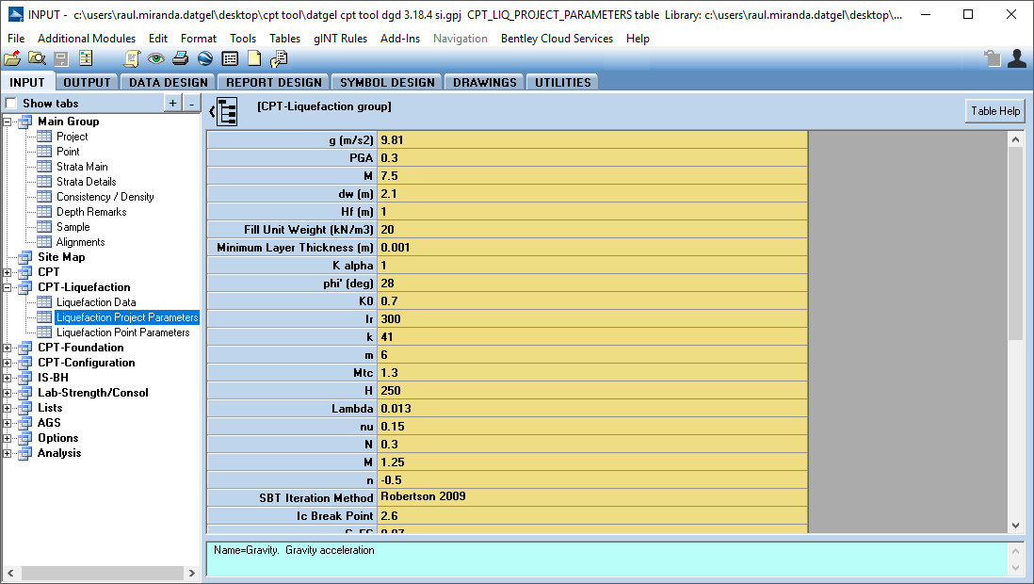
Task: Click the green eye preview icon
Action: pyautogui.click(x=156, y=58)
